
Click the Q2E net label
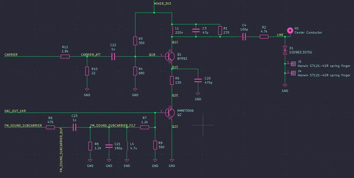[x=175, y=95]
